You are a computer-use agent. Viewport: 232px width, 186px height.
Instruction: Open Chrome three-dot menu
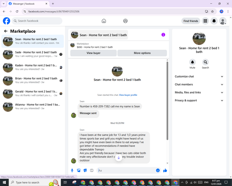pos(228,12)
